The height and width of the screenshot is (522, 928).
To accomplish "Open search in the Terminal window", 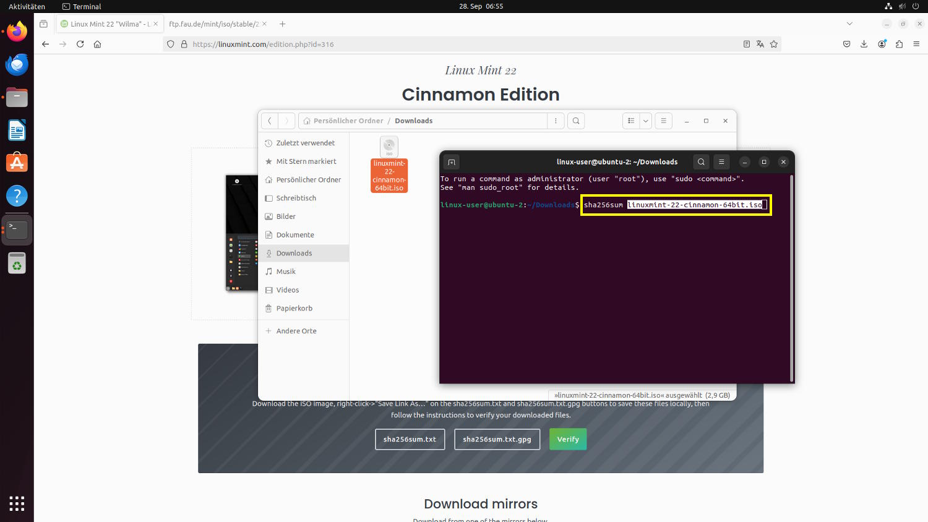I will (701, 162).
